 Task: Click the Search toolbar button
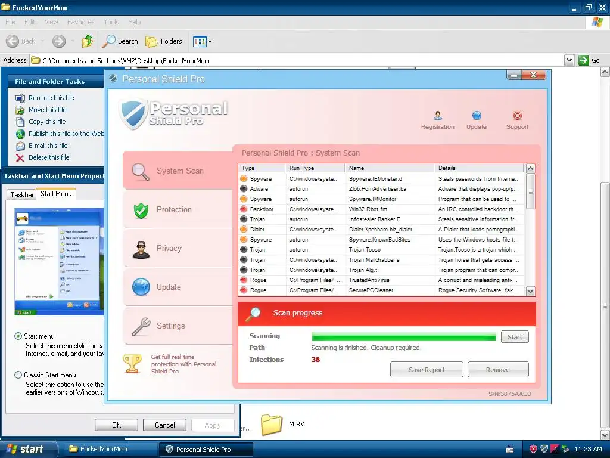[x=120, y=41]
